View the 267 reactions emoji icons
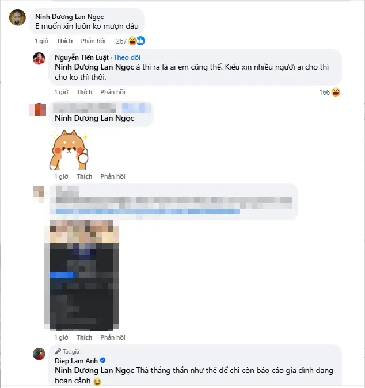Screen dimensions: 365x388 point(136,41)
